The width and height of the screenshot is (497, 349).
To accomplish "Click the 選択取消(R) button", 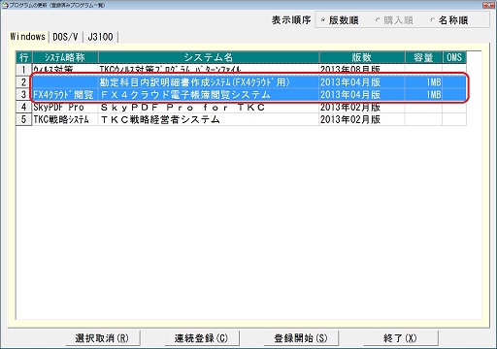I will click(x=102, y=338).
